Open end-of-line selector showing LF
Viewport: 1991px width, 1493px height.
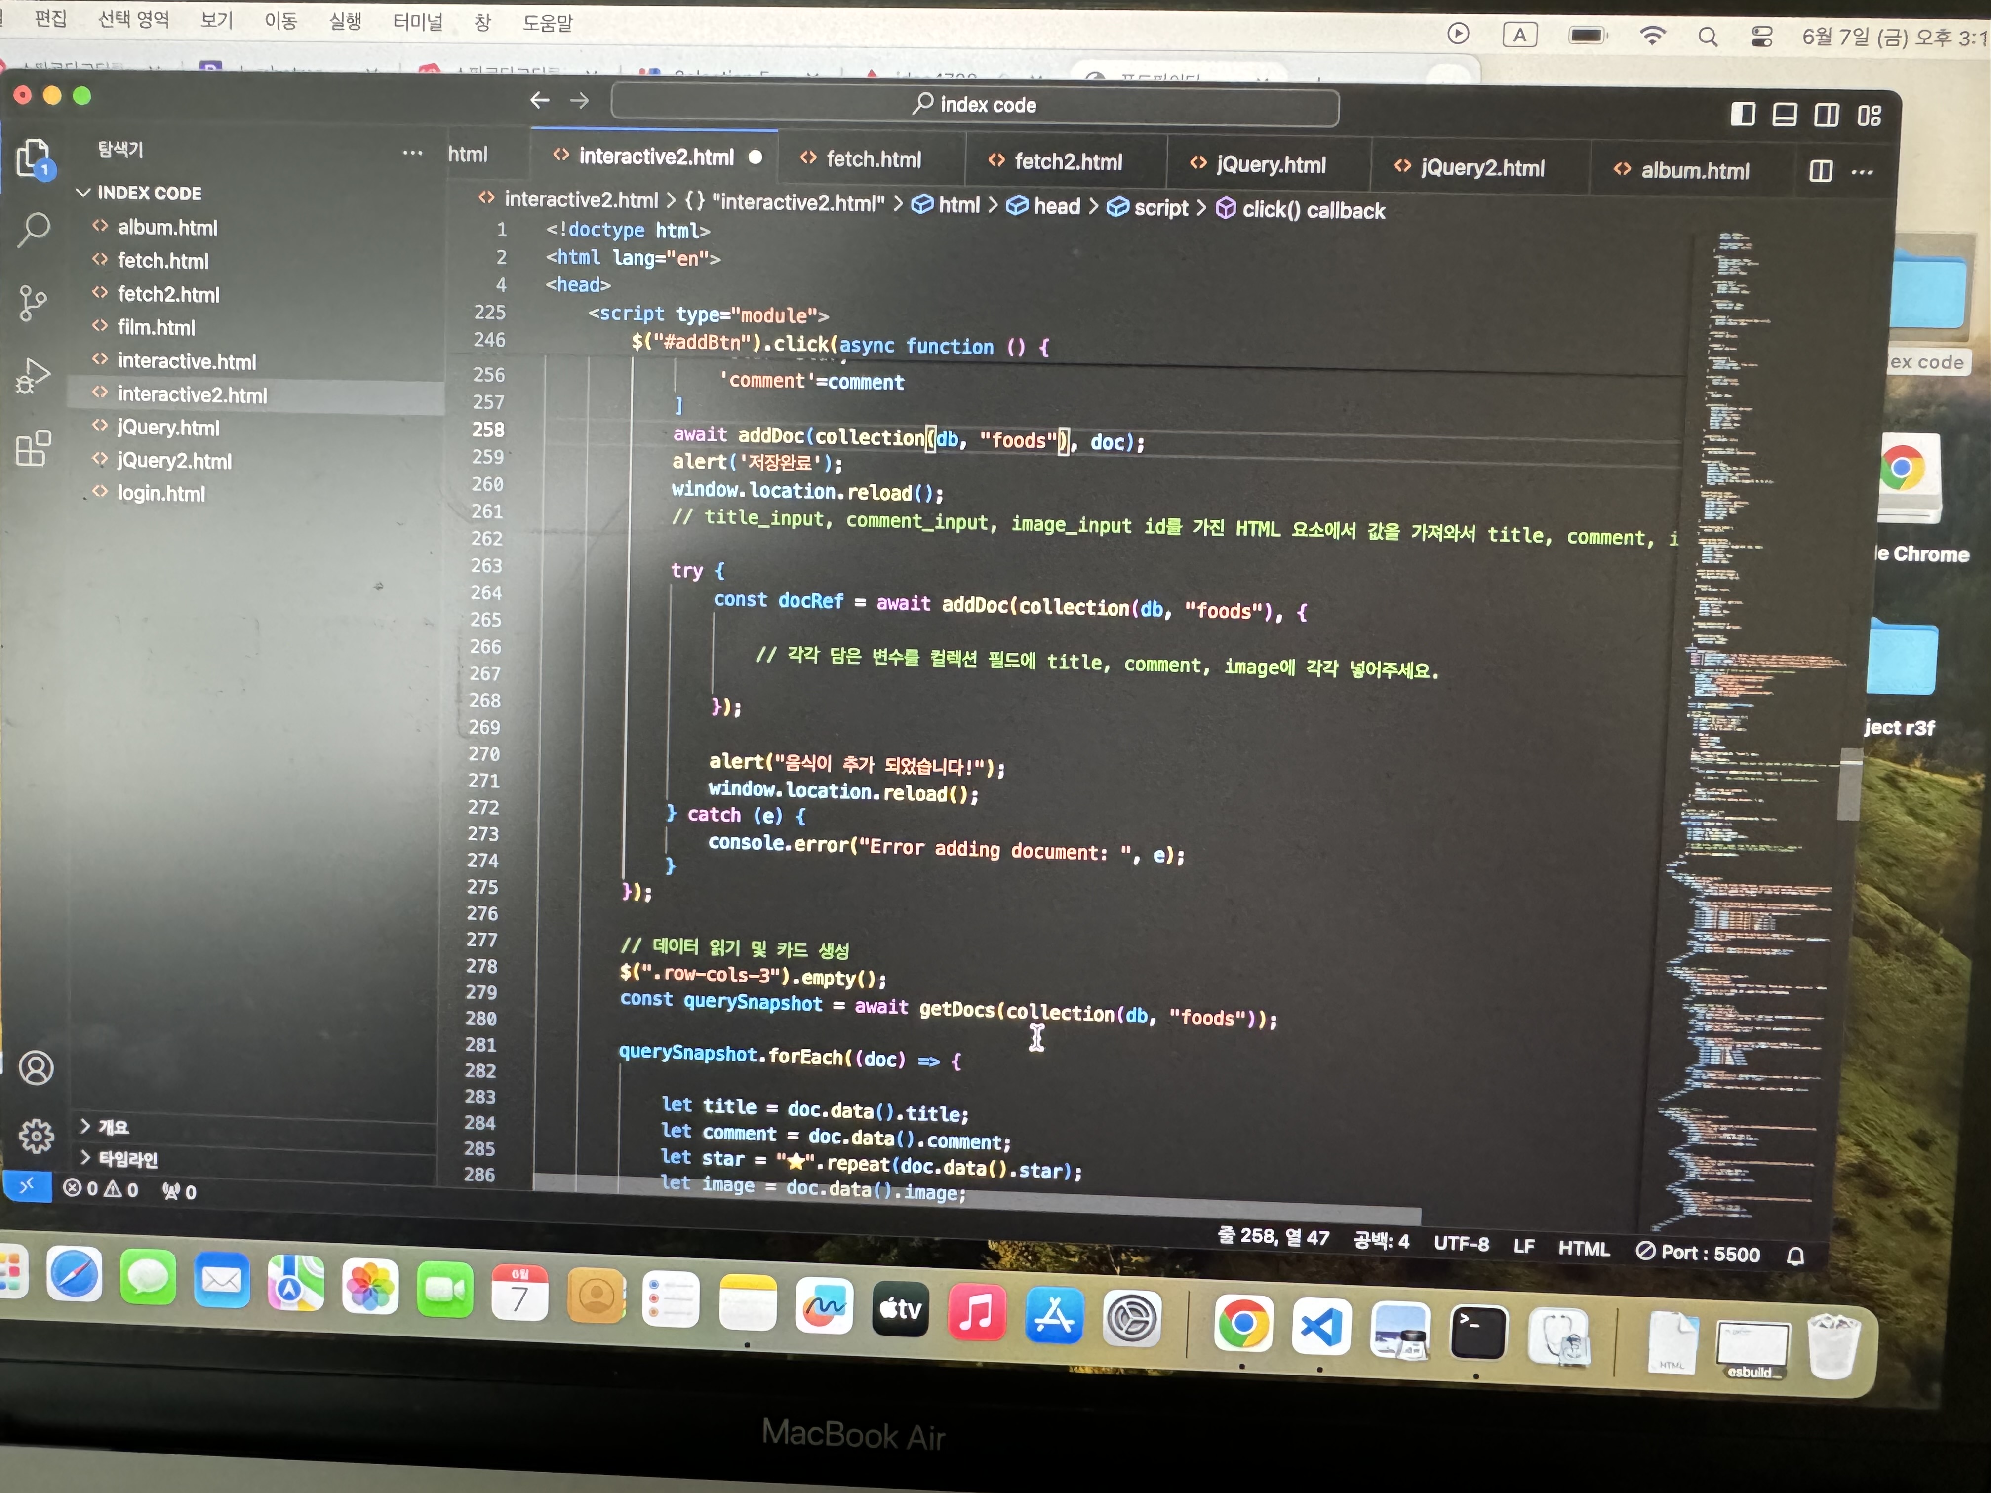[1523, 1246]
